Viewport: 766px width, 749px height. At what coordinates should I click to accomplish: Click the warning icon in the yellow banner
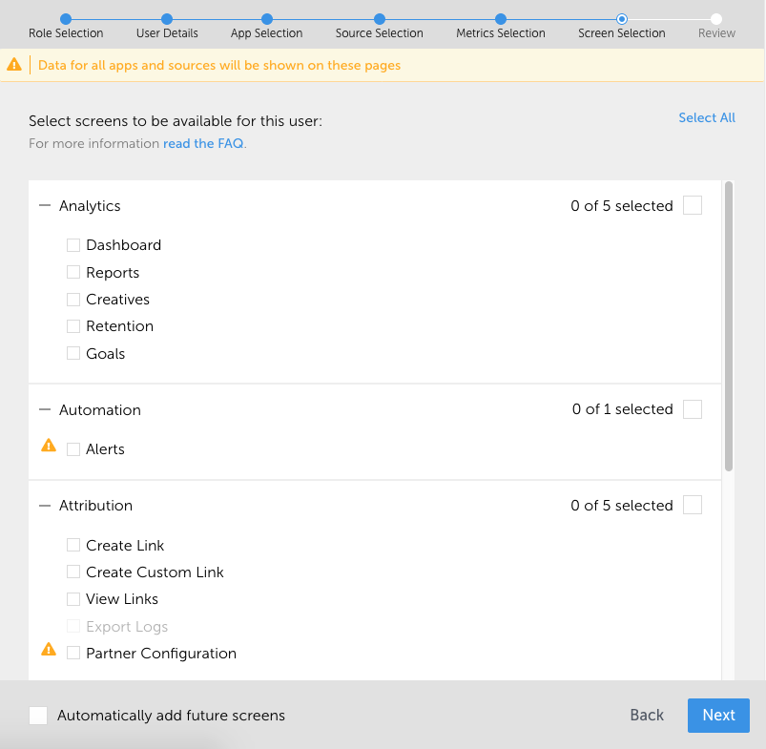click(14, 65)
